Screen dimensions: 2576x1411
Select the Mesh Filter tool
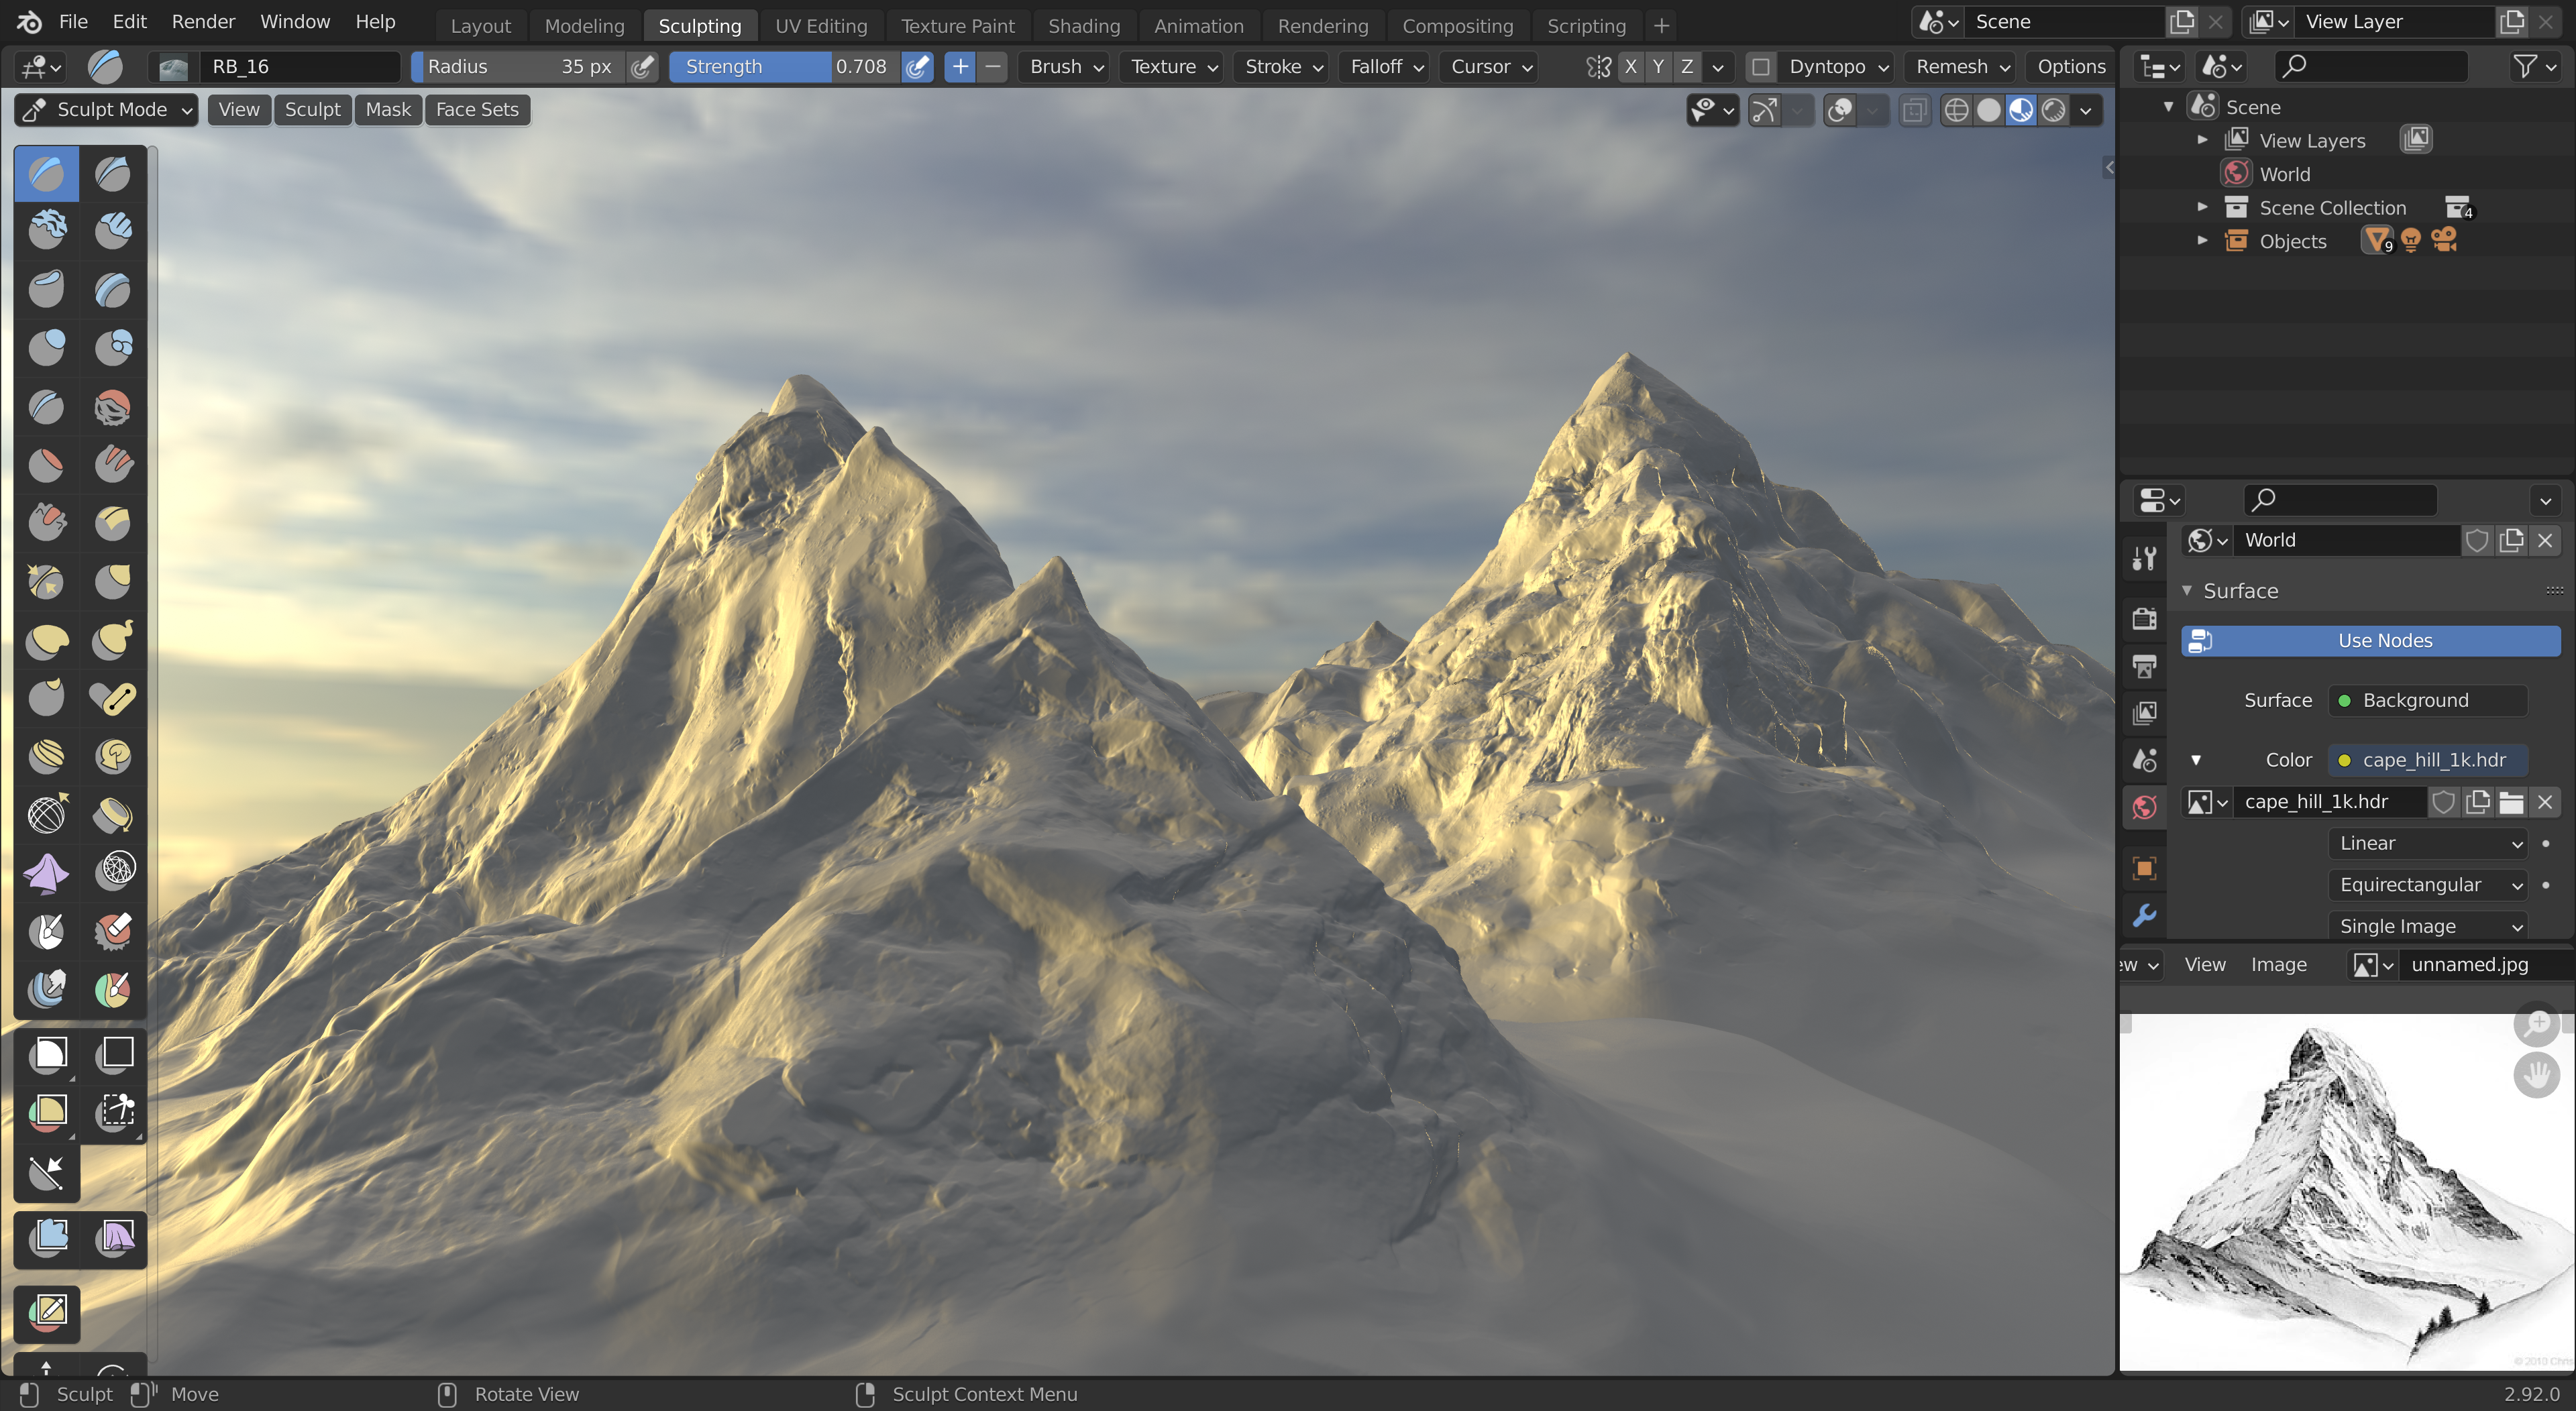[48, 1238]
